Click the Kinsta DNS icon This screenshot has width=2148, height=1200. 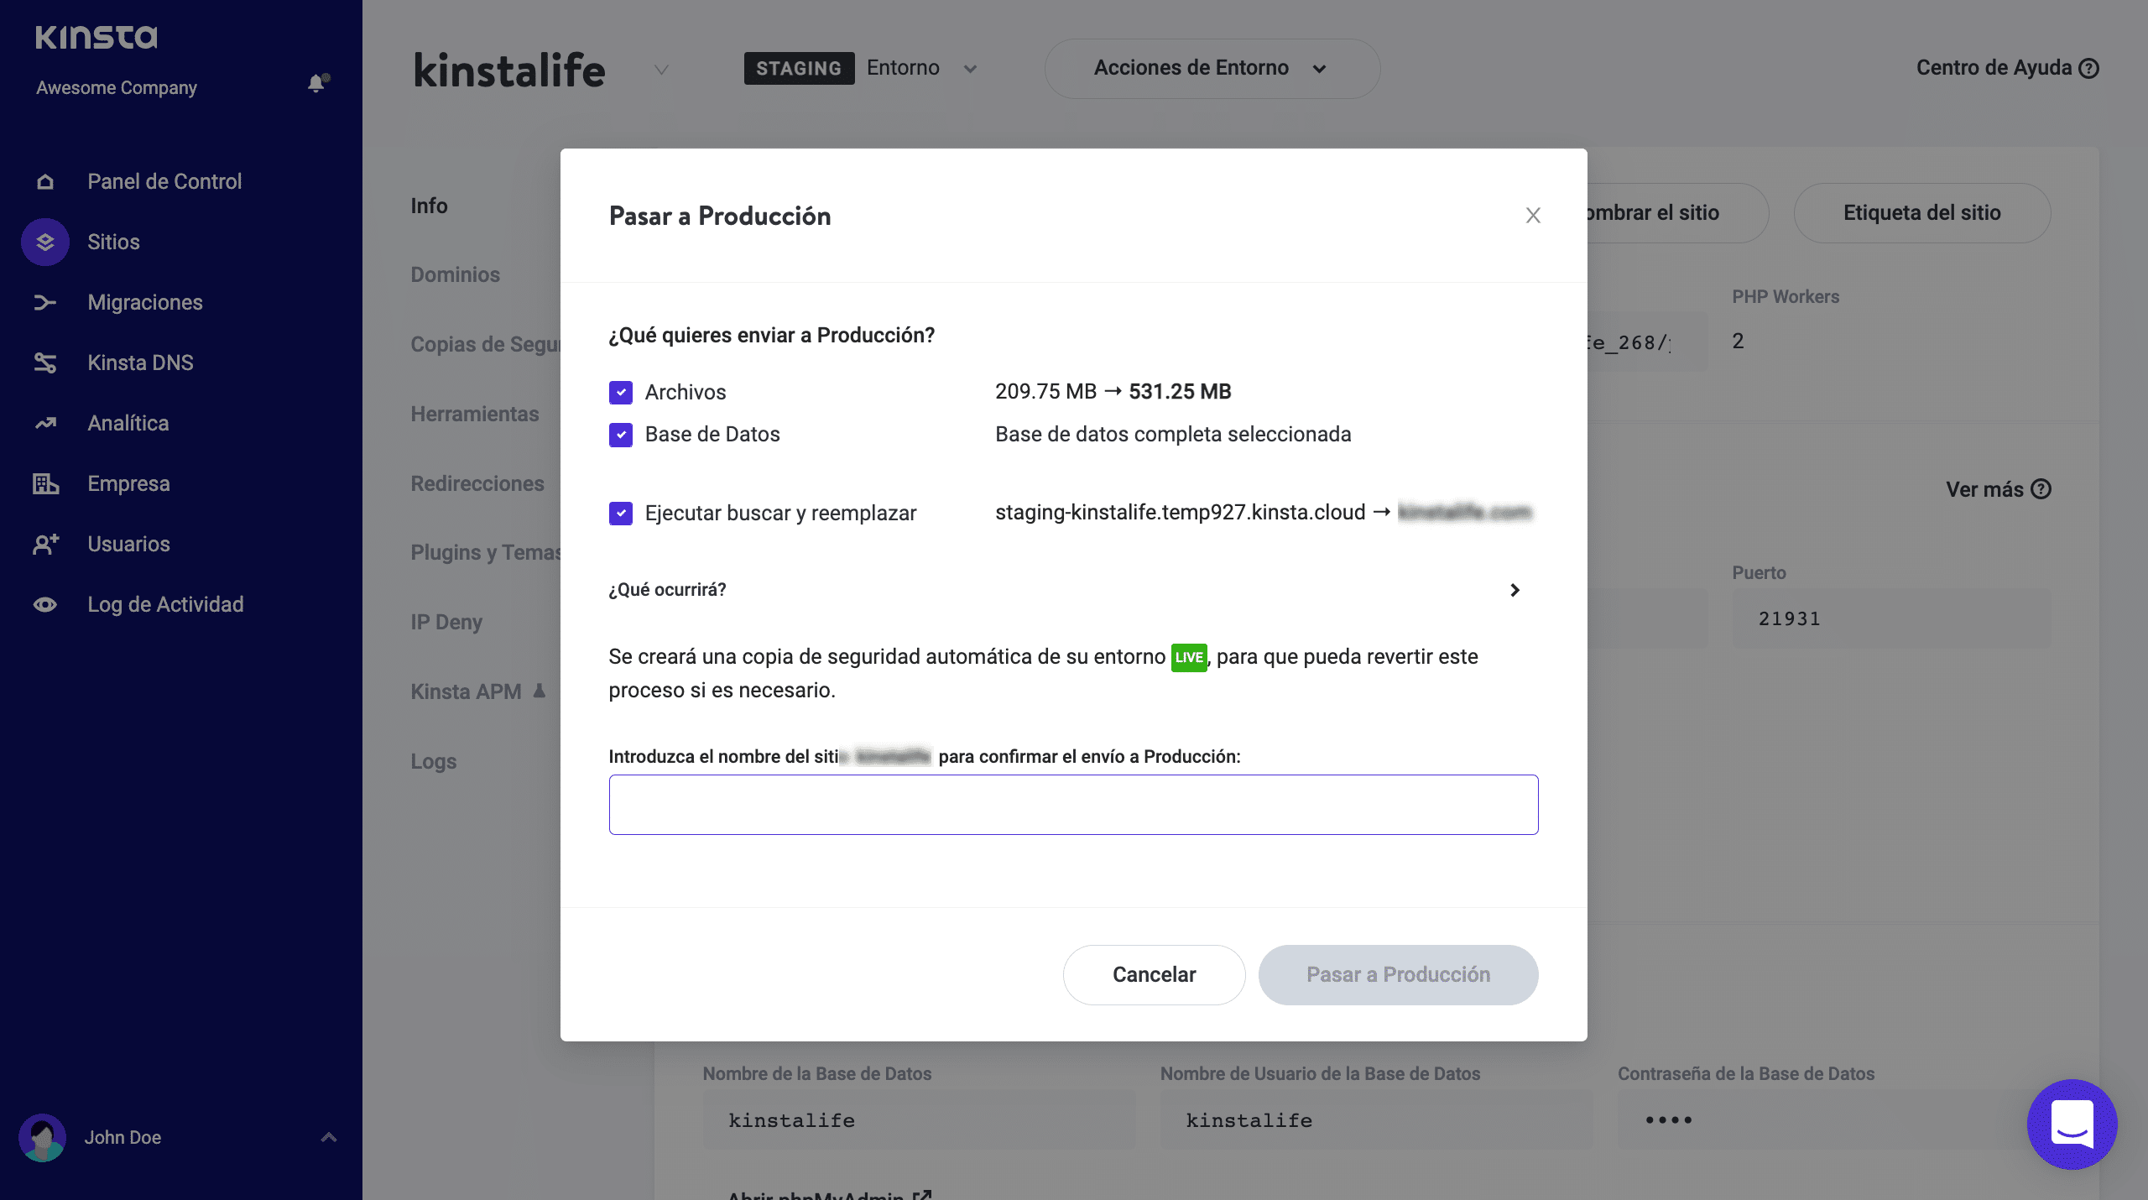pos(45,363)
